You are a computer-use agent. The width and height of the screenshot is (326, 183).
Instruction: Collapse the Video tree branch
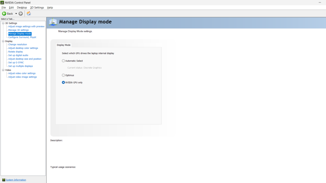click(x=3, y=70)
